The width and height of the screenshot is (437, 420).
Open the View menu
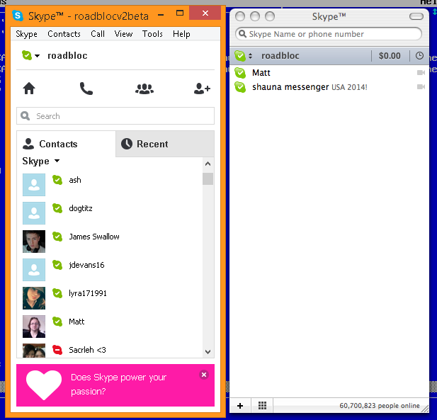[123, 34]
